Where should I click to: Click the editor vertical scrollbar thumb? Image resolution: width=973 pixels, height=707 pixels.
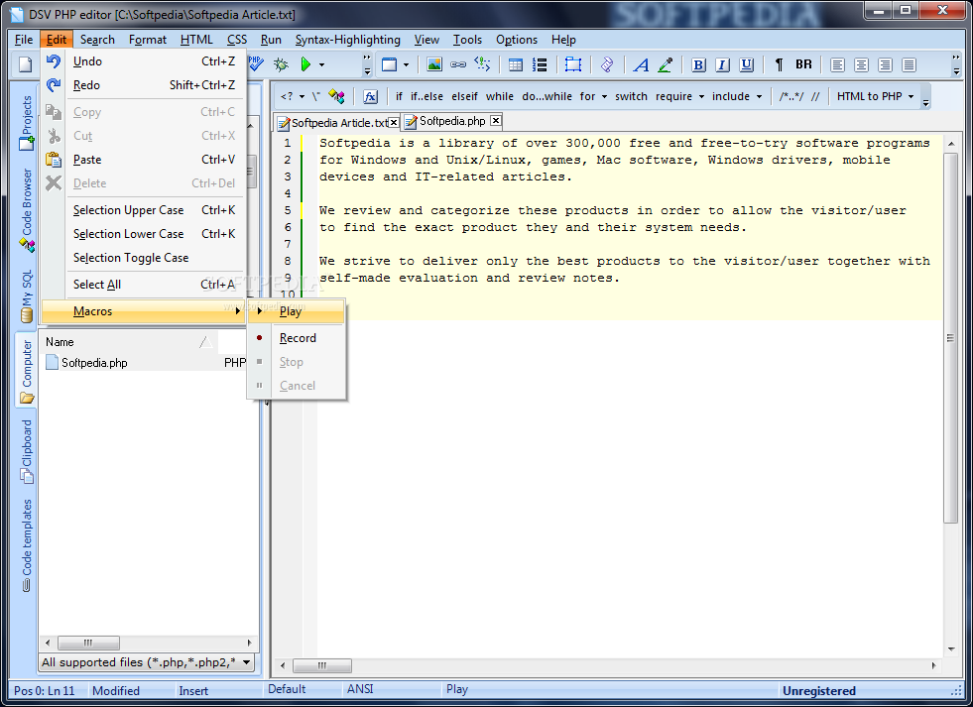(x=950, y=338)
